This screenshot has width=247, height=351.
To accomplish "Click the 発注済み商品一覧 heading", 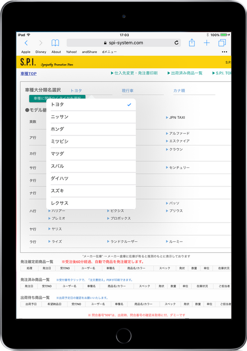I will pos(35,280).
